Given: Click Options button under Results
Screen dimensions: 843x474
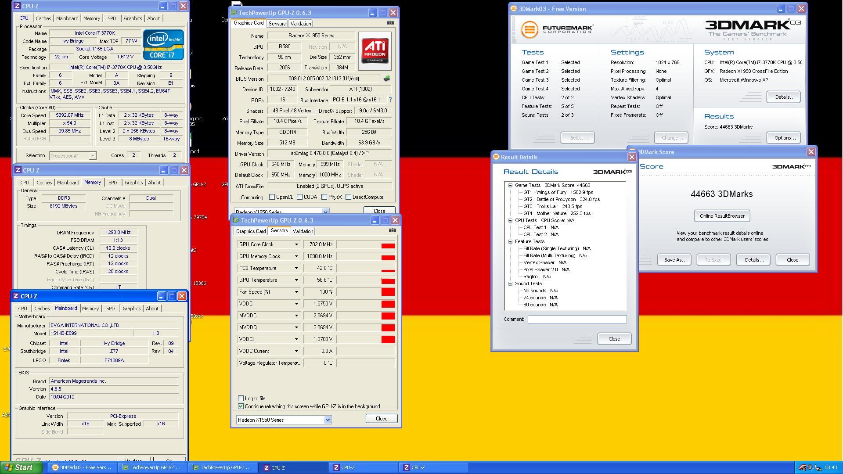Looking at the screenshot, I should point(785,138).
